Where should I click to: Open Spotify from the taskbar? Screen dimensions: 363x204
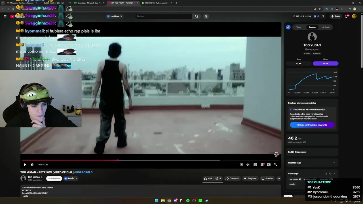tap(188, 201)
